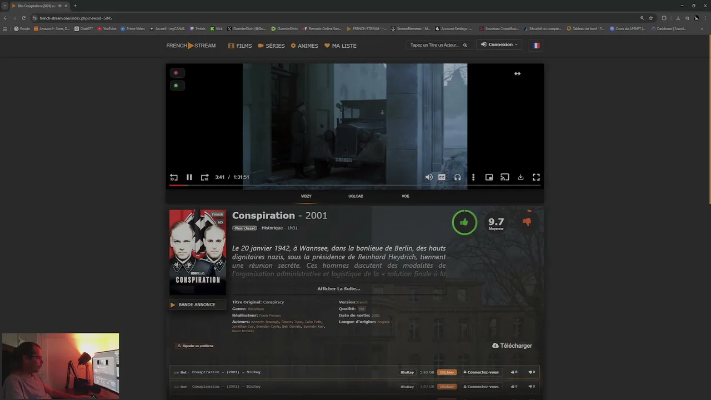Dislike the 2.97 GB BluRay download
Screen dimensions: 711x400
tap(532, 387)
